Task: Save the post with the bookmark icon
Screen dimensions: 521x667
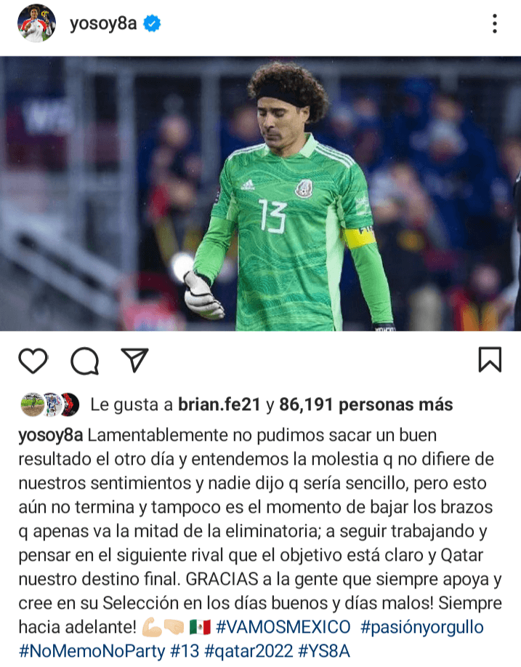Action: coord(490,360)
